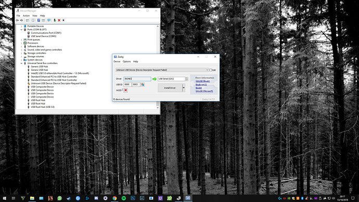Select Unknown USB Device (Device Descriptor Request Failed) entry
The height and width of the screenshot is (202, 359).
pyautogui.click(x=59, y=83)
